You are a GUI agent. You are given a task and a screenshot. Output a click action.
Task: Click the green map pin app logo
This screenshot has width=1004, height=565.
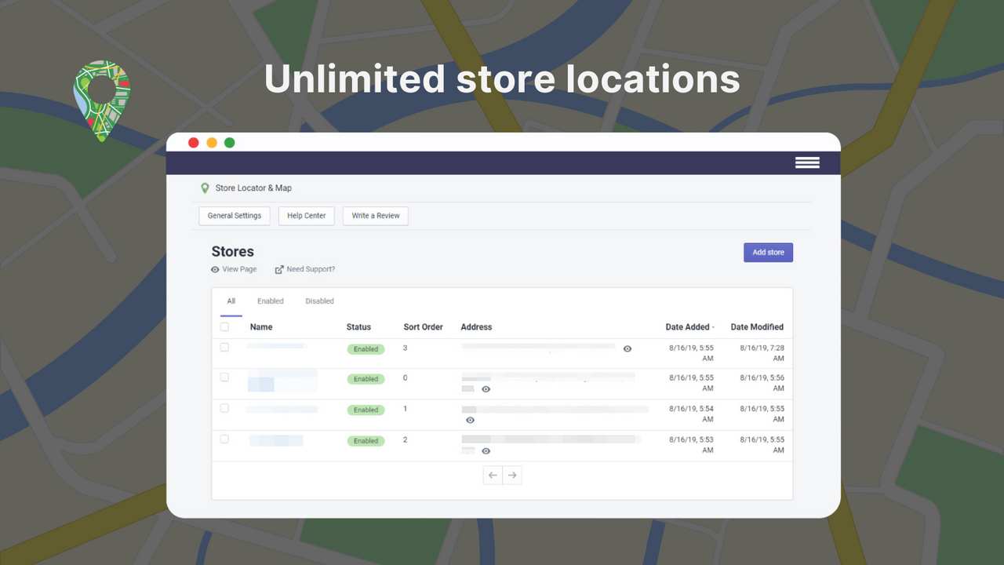(101, 100)
